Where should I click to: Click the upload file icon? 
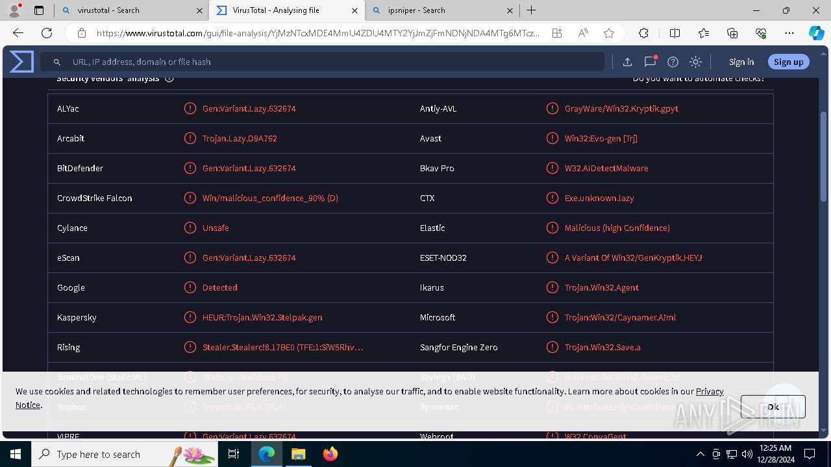(627, 62)
